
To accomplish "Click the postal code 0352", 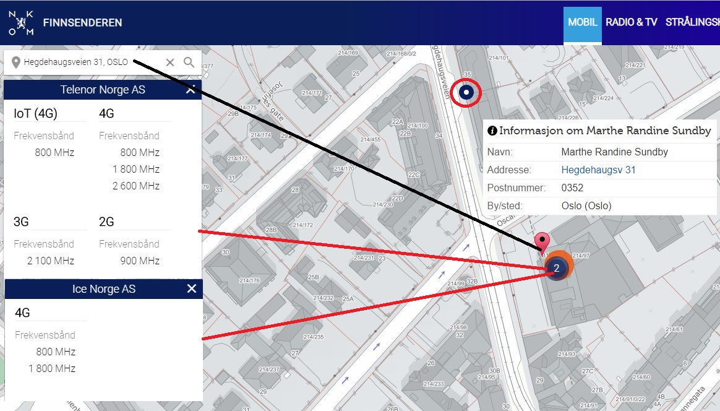I will point(572,188).
